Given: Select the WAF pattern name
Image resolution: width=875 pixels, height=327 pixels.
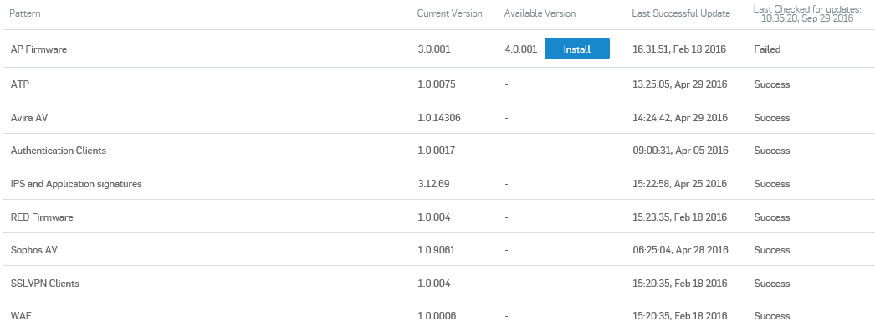Looking at the screenshot, I should pyautogui.click(x=21, y=316).
